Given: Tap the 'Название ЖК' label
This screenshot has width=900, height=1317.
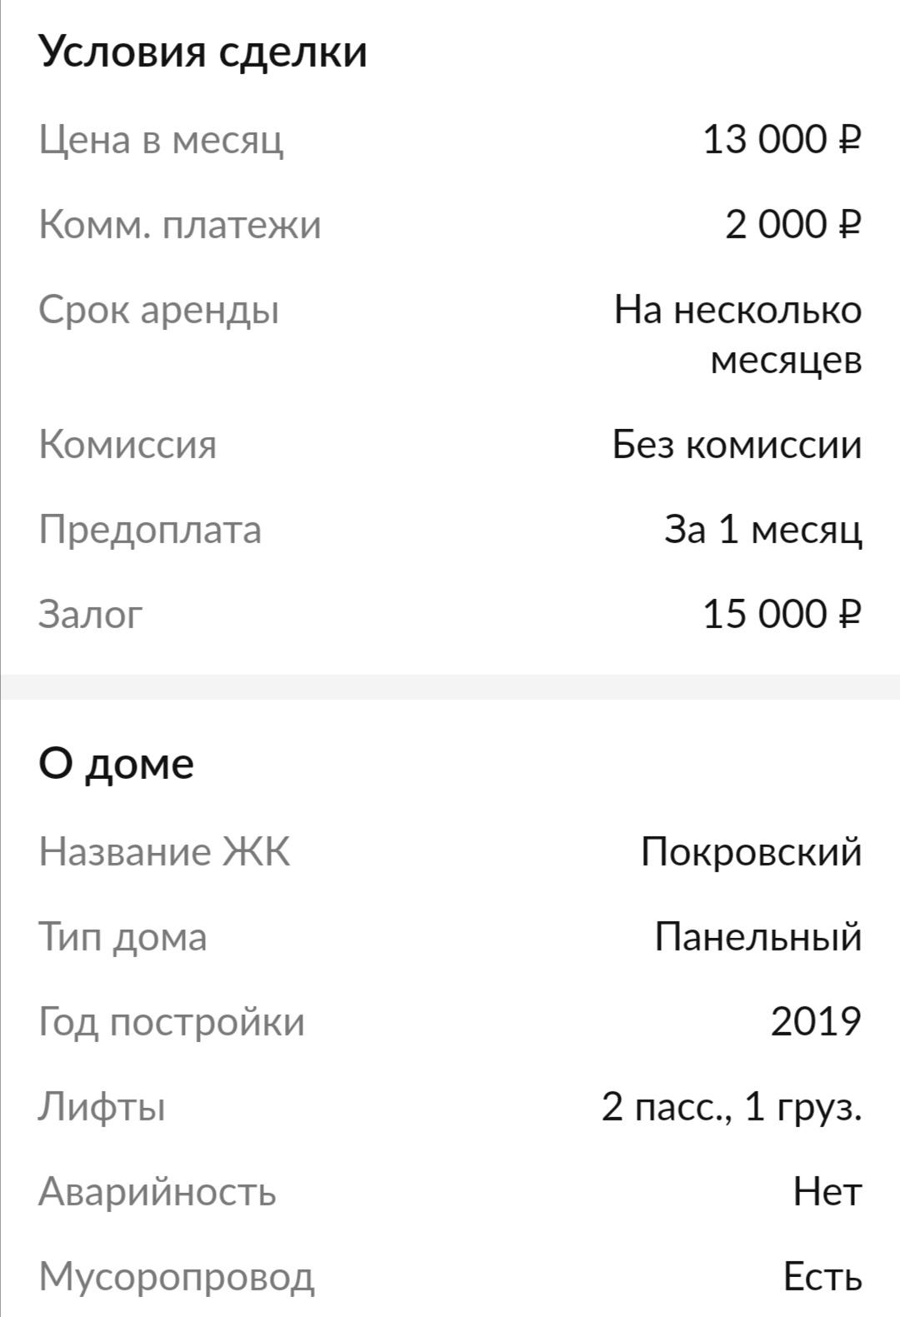Looking at the screenshot, I should (x=164, y=852).
